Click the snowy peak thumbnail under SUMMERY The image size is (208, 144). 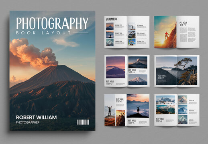[x=110, y=42]
